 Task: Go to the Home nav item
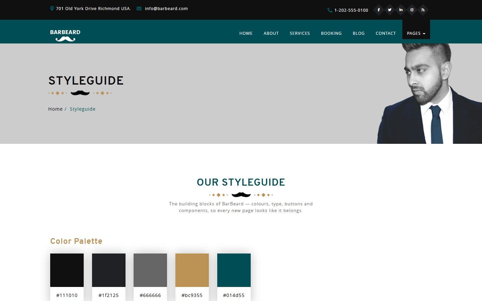click(x=246, y=33)
